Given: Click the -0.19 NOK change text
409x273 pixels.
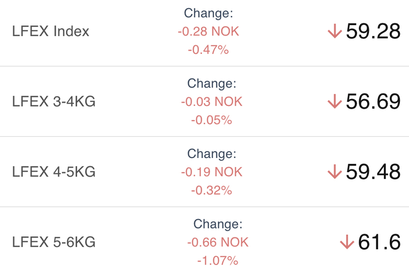Looking at the screenshot, I should coord(211,172).
